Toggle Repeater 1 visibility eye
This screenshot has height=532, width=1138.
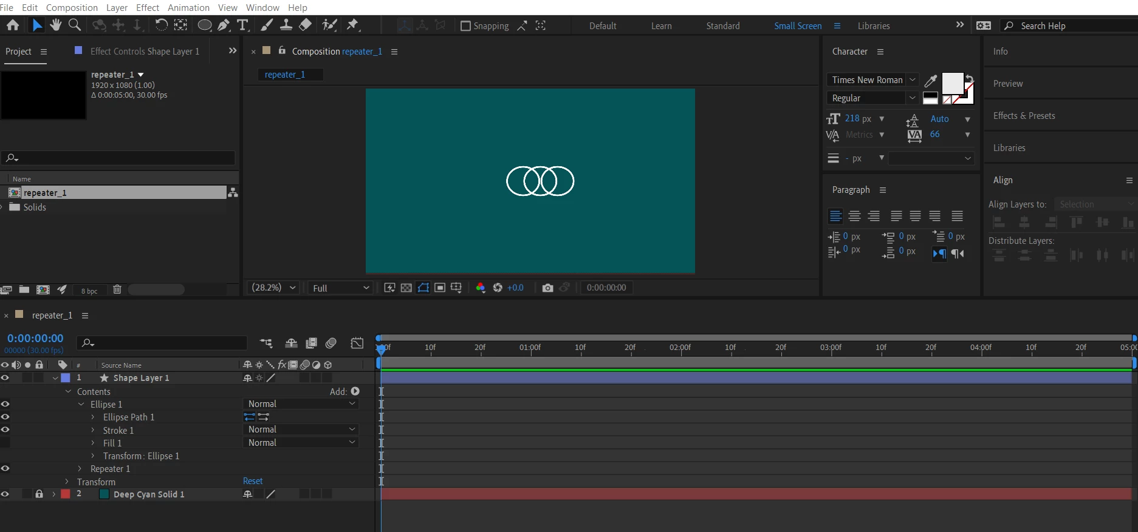[5, 468]
